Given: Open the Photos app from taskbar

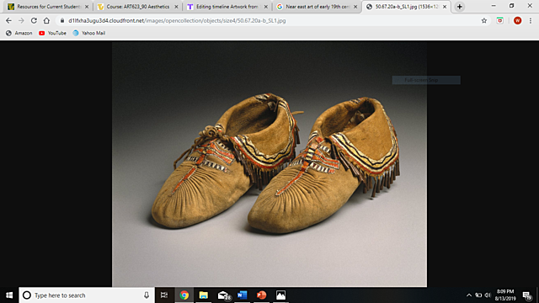Looking at the screenshot, I should (x=280, y=295).
